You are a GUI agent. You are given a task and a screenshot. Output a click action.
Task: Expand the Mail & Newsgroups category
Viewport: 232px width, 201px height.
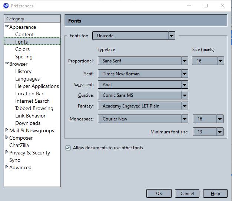[7, 130]
